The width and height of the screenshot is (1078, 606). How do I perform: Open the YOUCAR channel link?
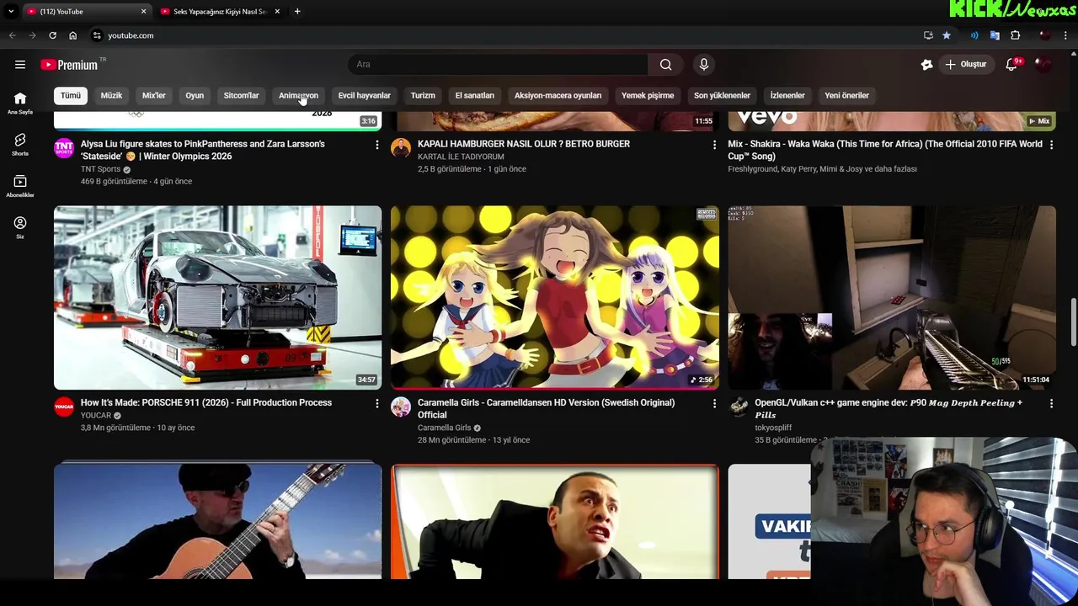pyautogui.click(x=96, y=415)
